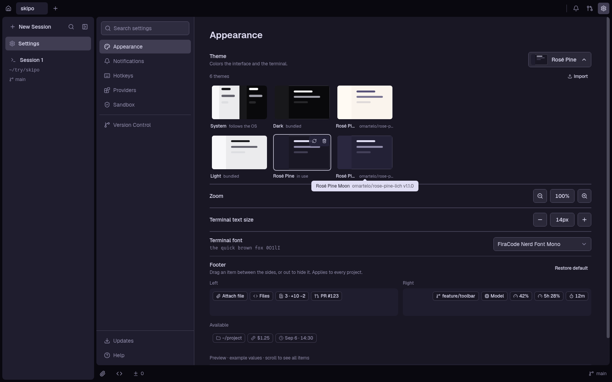
Task: Click the code brackets icon in the bottom bar
Action: (x=119, y=374)
